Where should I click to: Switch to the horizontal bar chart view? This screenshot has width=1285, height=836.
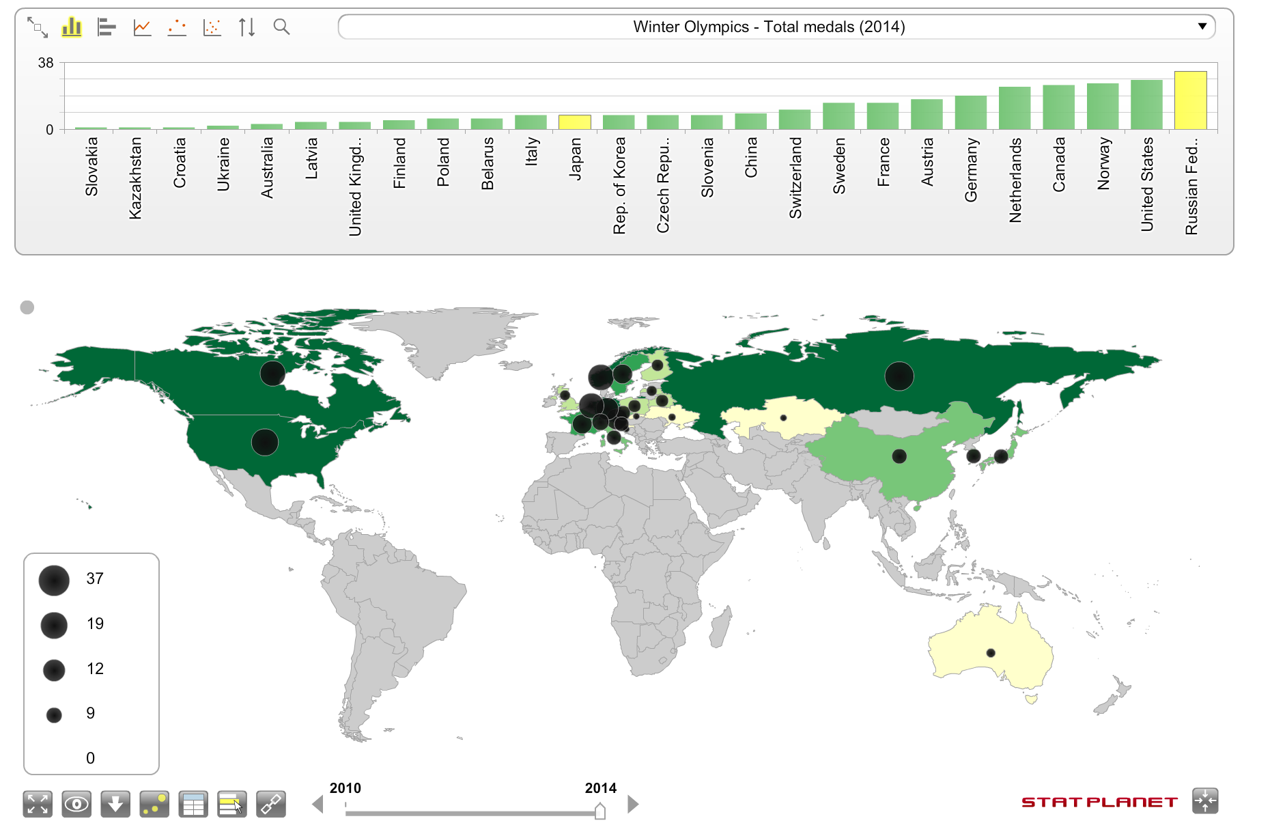(107, 27)
